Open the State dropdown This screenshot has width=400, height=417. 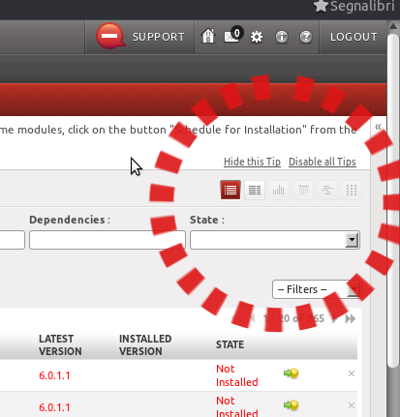coord(275,240)
